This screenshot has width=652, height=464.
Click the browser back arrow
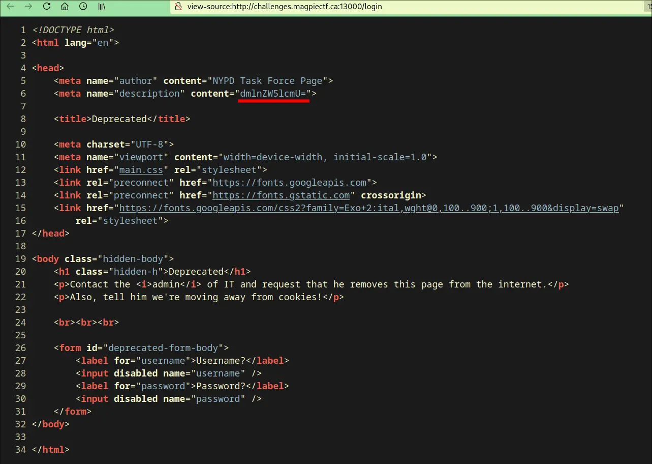pos(10,7)
